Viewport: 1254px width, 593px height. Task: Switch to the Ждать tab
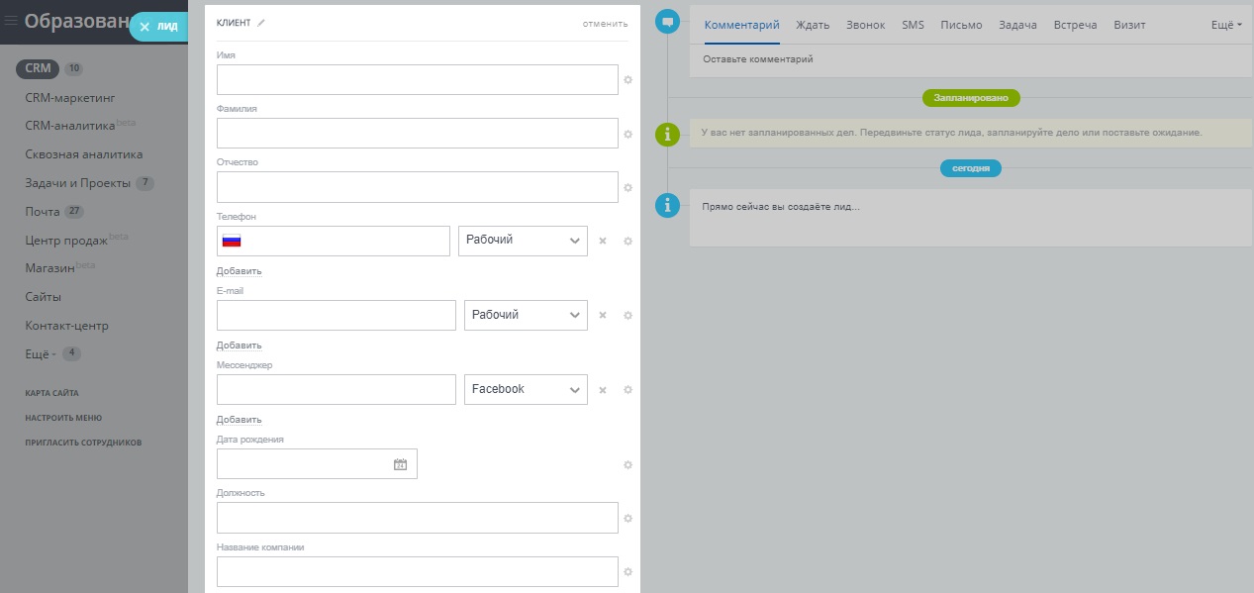click(x=813, y=25)
